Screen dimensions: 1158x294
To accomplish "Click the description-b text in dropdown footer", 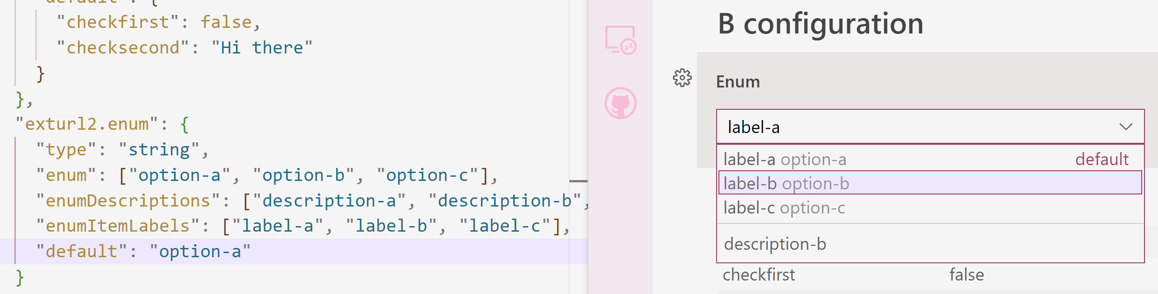I will [775, 244].
